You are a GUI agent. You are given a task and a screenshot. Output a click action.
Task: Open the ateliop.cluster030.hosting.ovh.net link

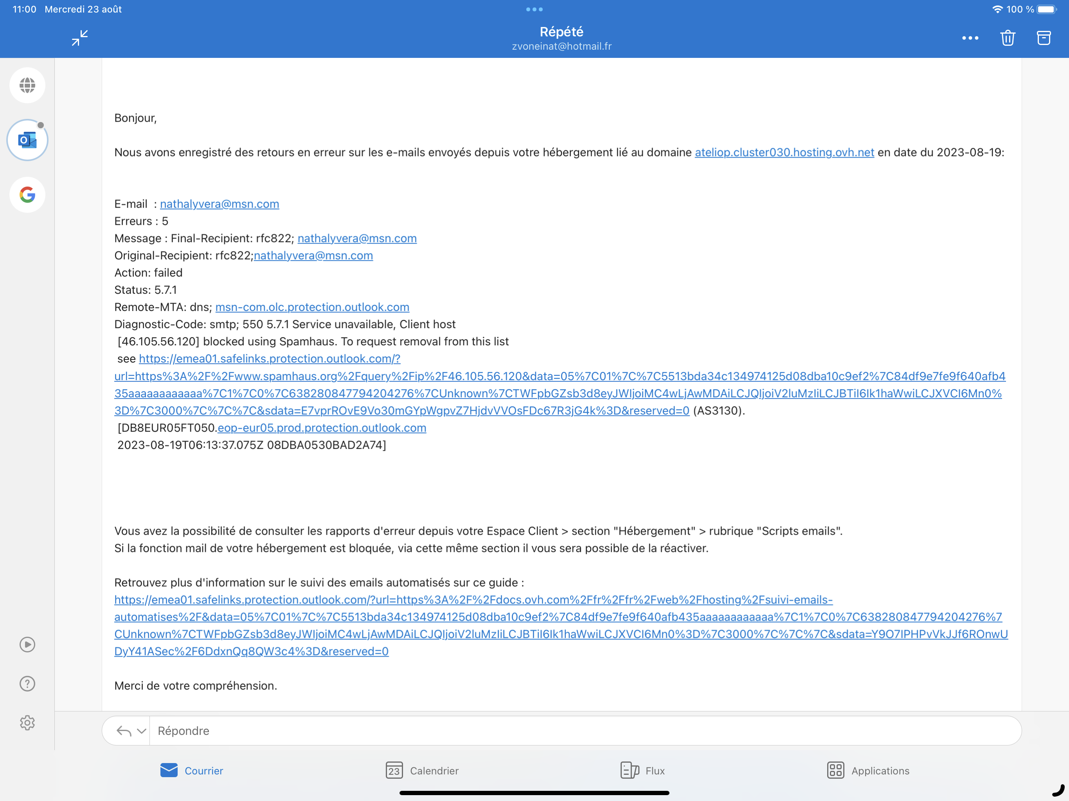coord(784,153)
